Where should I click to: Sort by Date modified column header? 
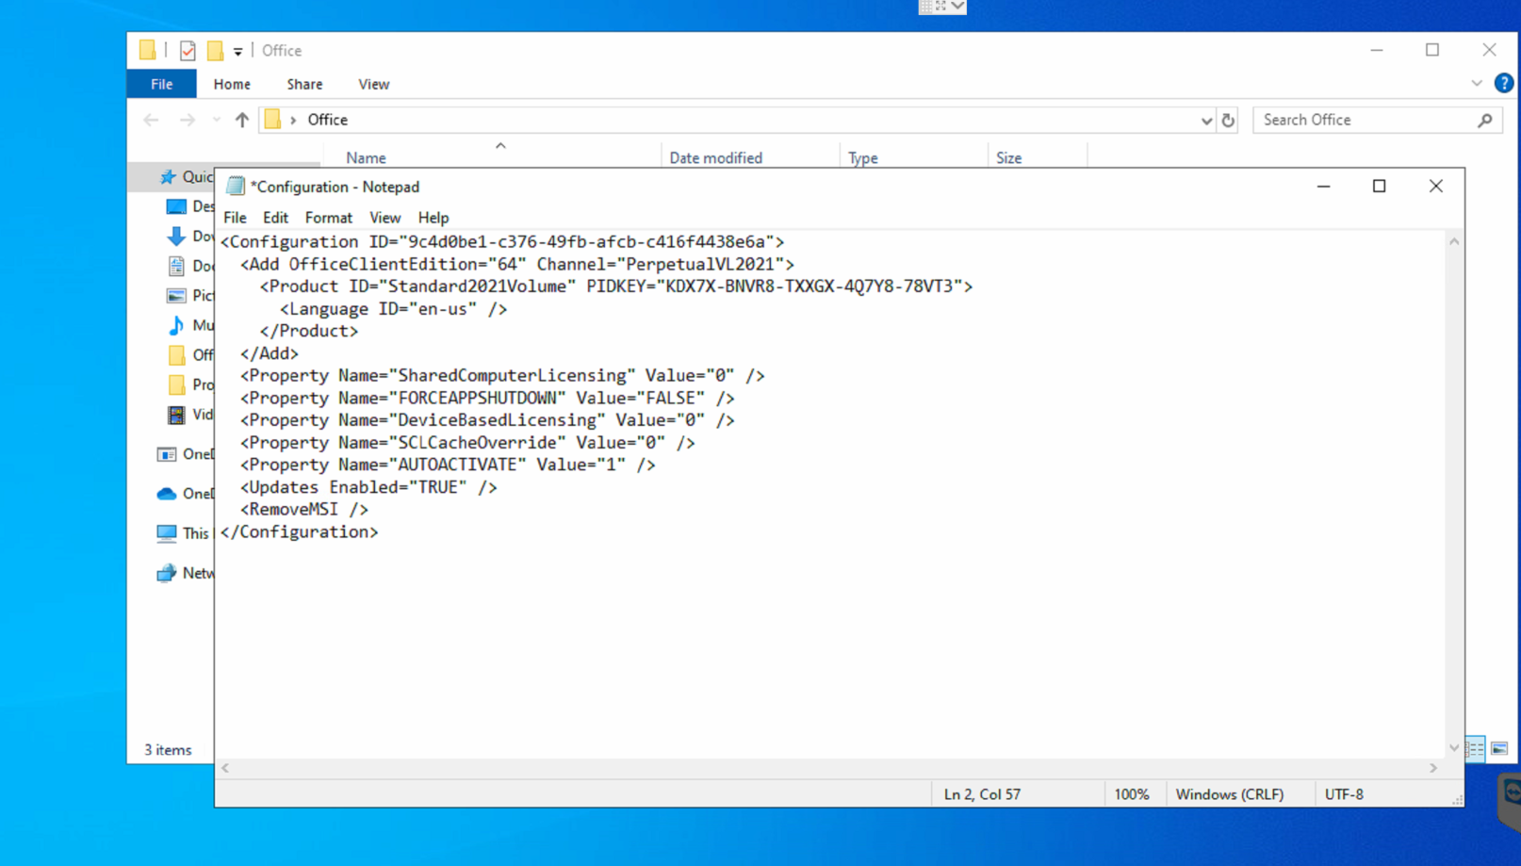point(716,157)
